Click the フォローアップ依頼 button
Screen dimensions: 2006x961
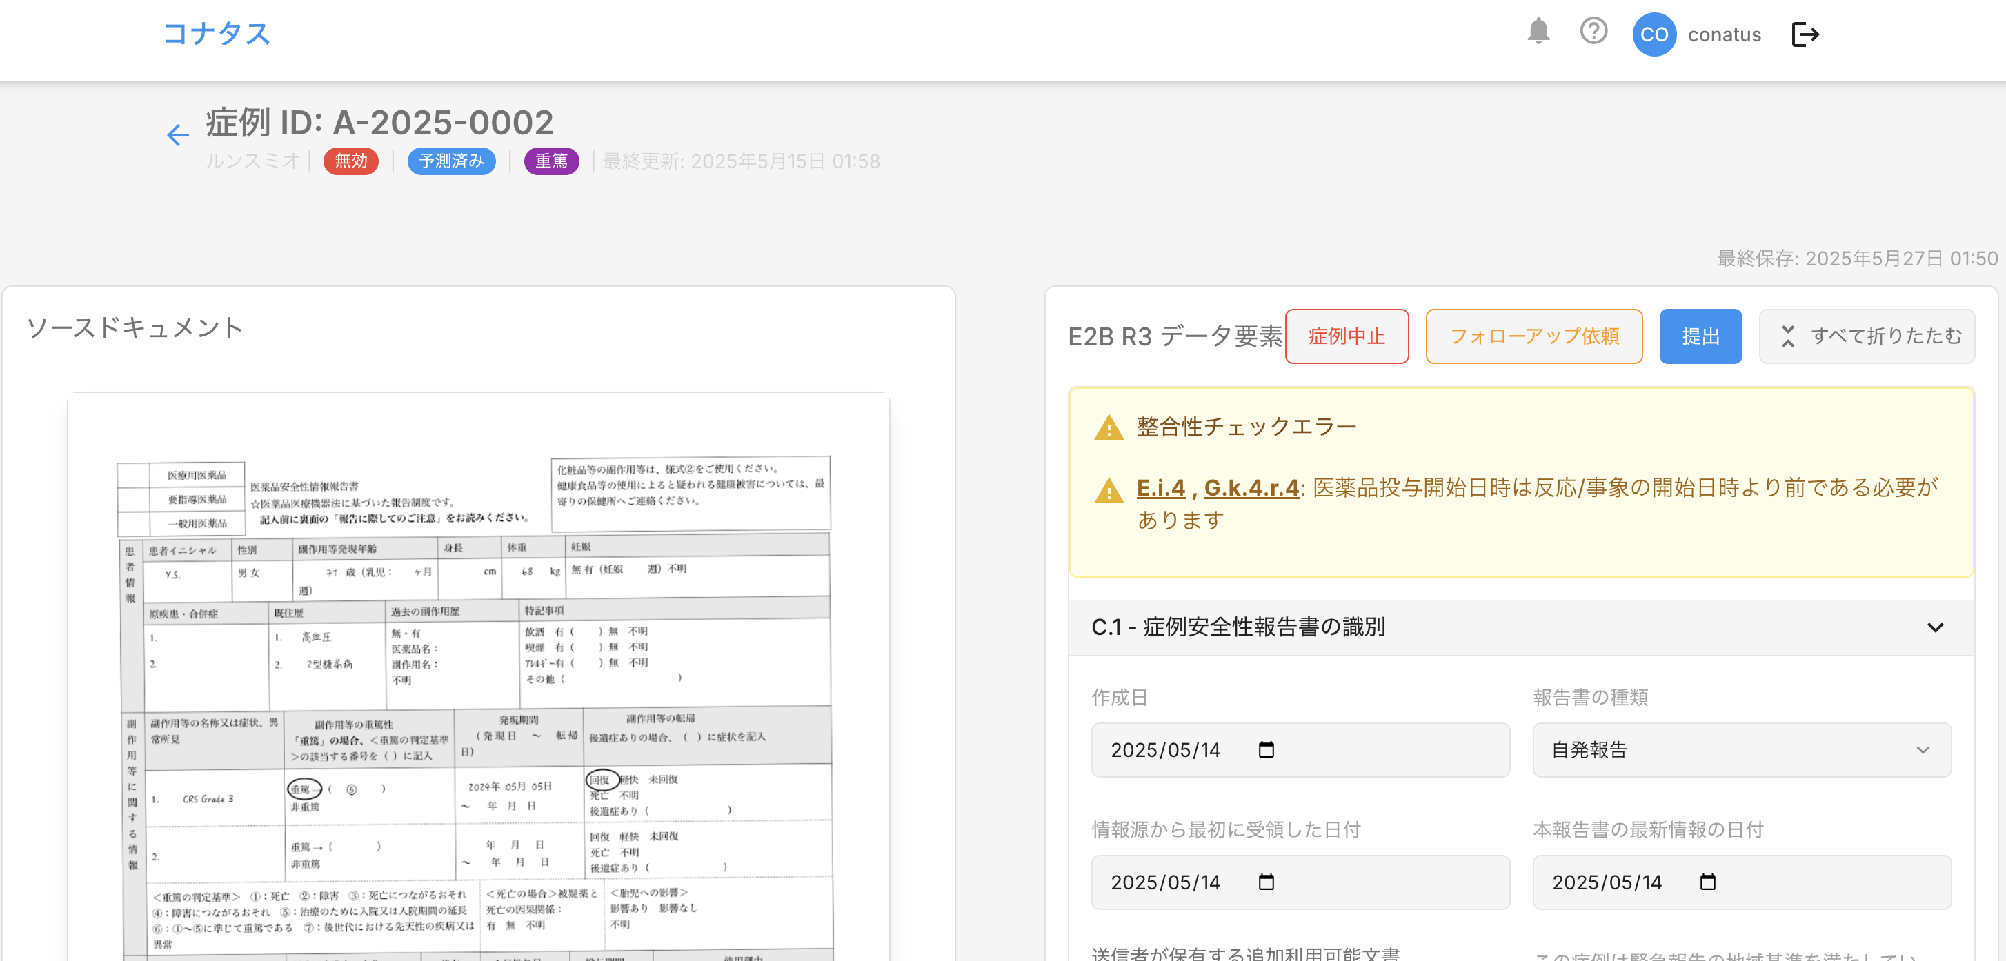1534,336
